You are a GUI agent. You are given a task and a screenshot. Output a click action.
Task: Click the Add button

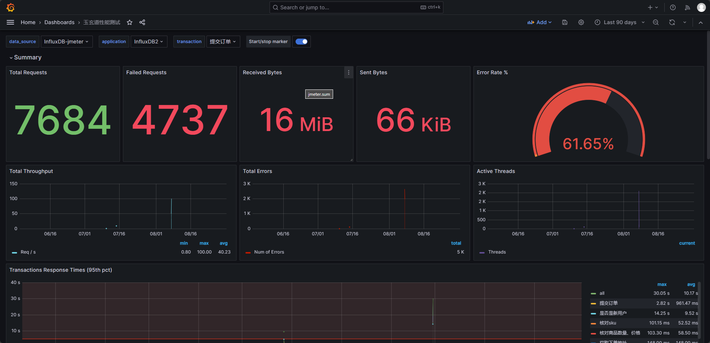tap(540, 22)
